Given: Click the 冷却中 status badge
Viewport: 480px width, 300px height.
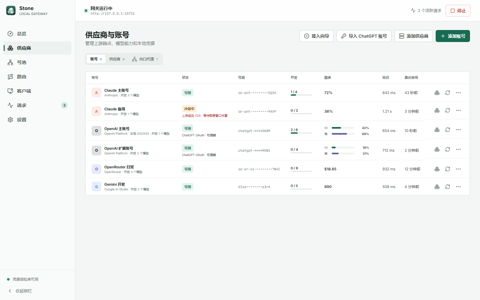Looking at the screenshot, I should pyautogui.click(x=189, y=109).
